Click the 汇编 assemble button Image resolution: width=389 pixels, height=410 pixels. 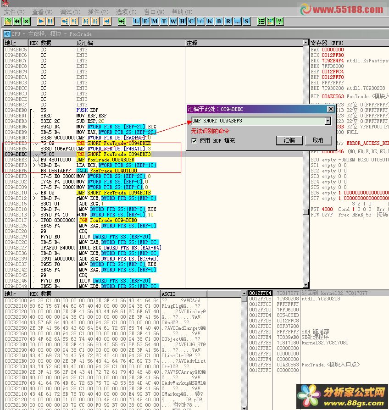289,140
